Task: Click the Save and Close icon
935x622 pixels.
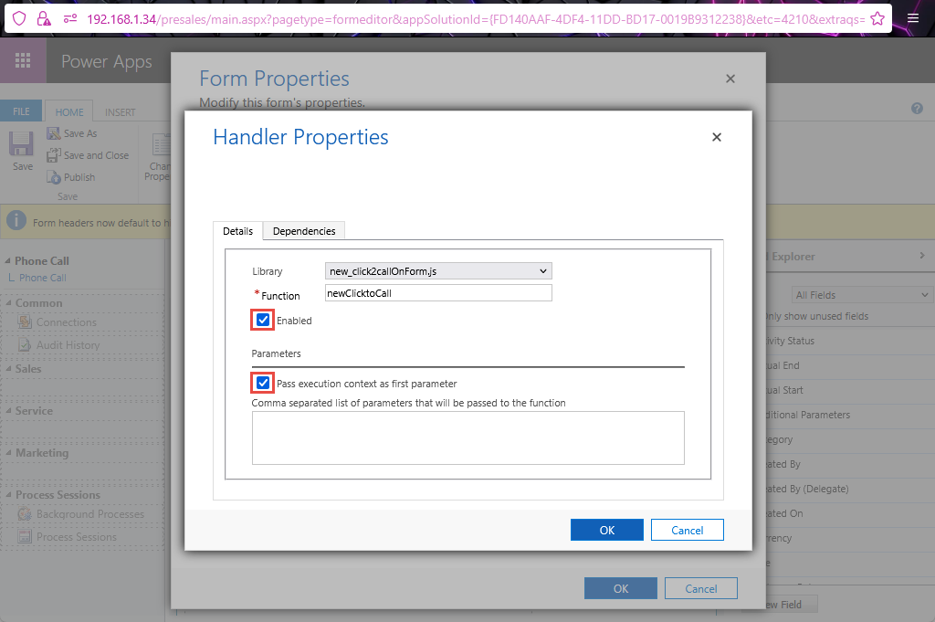Action: [x=54, y=155]
